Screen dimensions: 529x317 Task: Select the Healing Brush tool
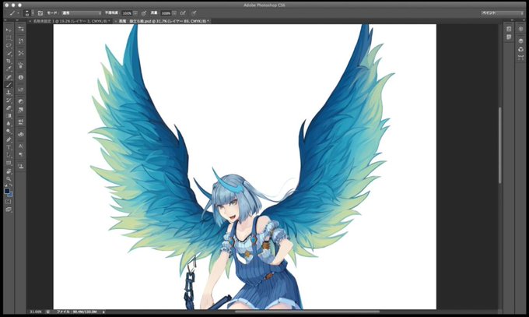(x=9, y=77)
